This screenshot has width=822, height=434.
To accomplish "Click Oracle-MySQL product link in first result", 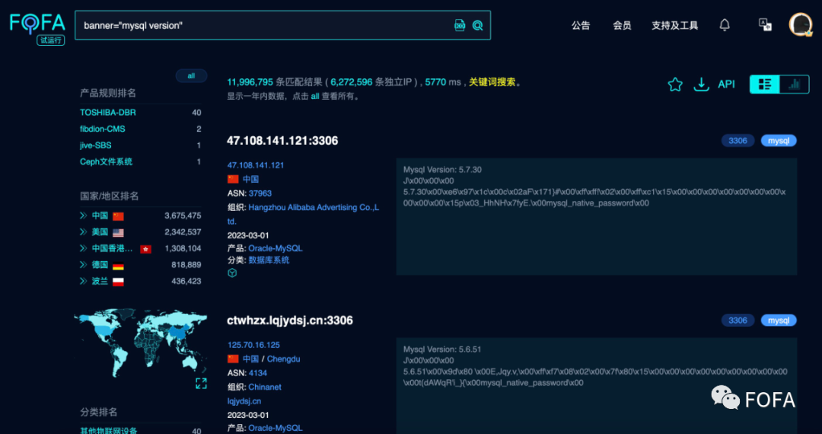I will point(276,248).
